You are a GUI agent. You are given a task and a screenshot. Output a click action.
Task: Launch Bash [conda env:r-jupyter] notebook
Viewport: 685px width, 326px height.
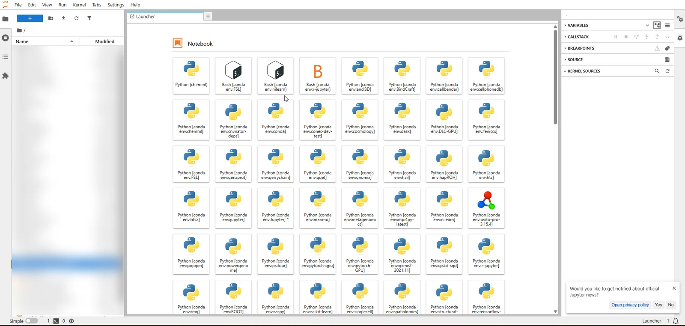[x=318, y=76]
